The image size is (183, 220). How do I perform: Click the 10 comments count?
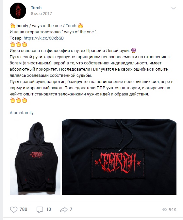click(48, 209)
